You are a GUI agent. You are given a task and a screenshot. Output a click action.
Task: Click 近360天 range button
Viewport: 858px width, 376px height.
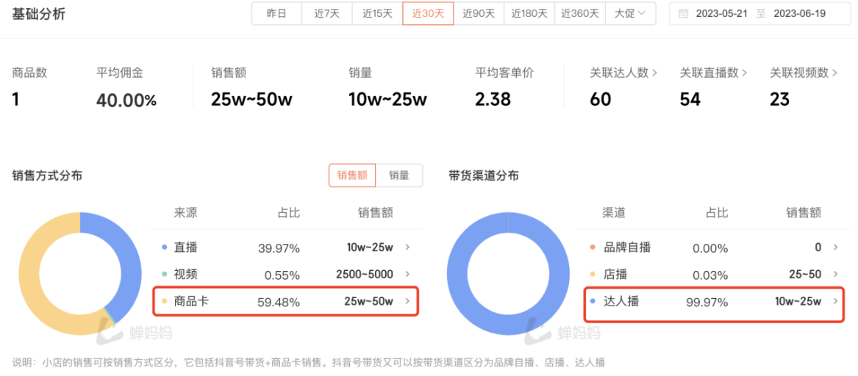[579, 13]
